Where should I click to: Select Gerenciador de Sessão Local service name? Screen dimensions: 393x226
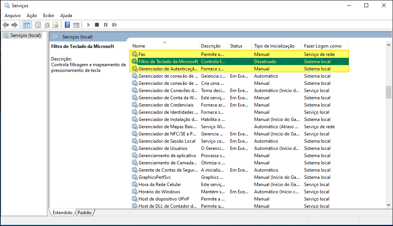point(167,141)
